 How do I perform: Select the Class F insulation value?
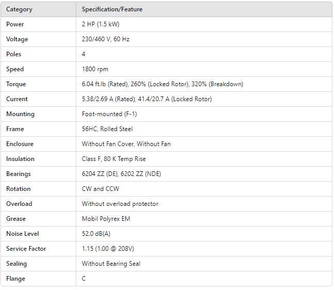[114, 159]
